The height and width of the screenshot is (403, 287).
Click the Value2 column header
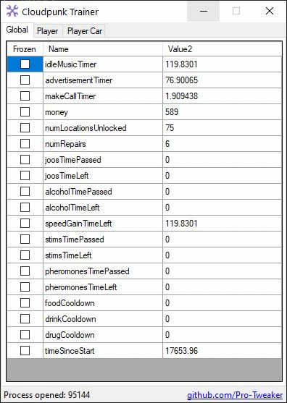pos(222,49)
